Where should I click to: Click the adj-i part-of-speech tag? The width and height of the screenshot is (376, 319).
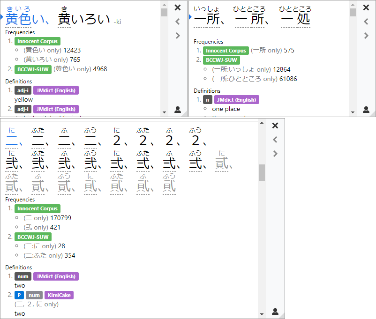[23, 90]
